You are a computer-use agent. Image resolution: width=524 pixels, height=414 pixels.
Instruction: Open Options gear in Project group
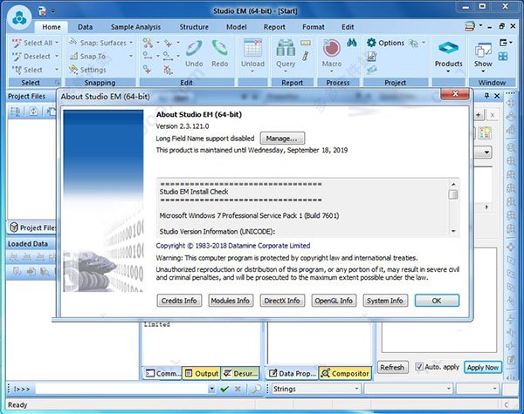[371, 43]
